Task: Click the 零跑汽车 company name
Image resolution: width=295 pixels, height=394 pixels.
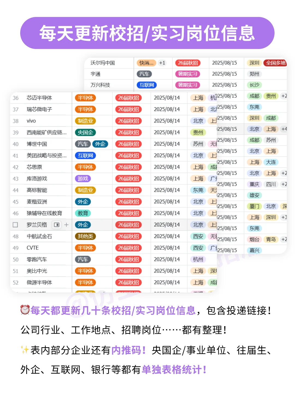Action: point(37,259)
